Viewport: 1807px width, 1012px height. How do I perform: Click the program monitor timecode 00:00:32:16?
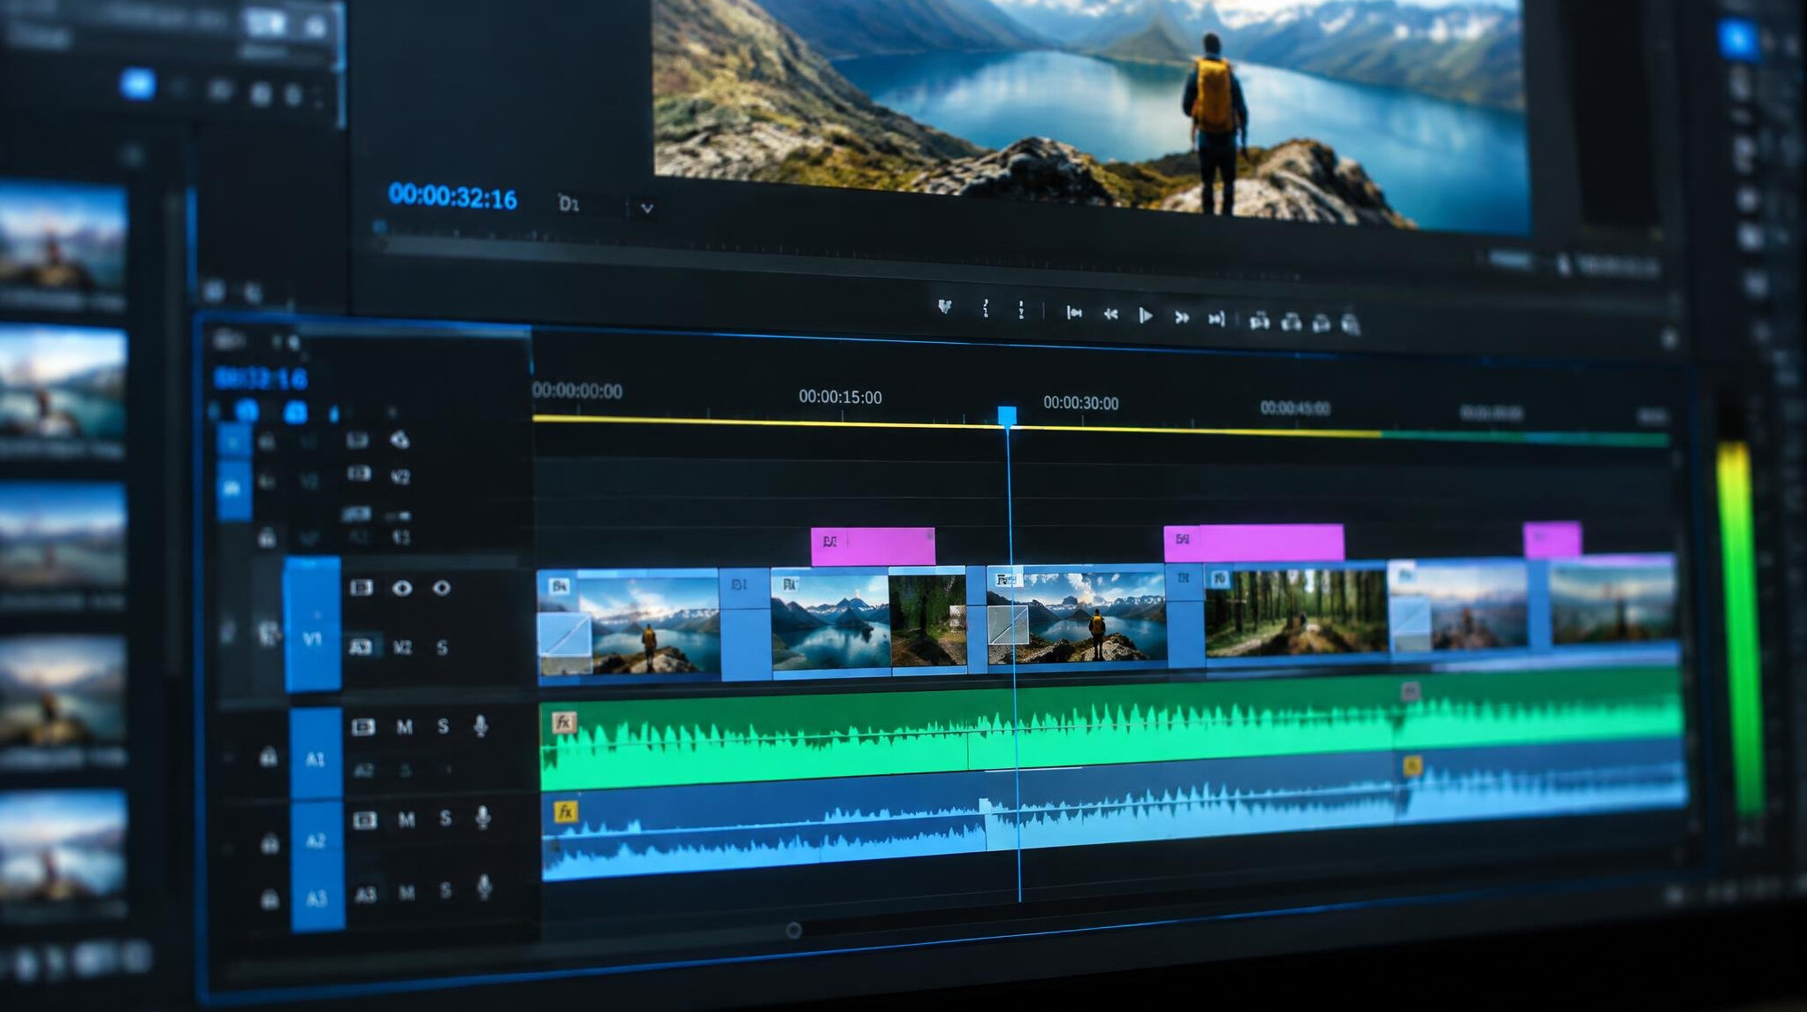[453, 196]
